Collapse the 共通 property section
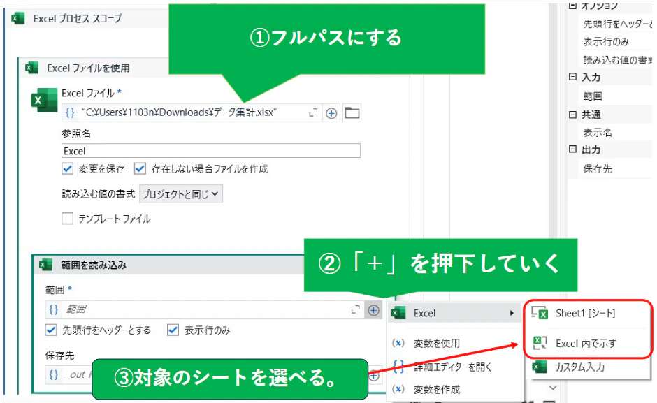Viewport: 657px width, 403px height. (x=573, y=115)
